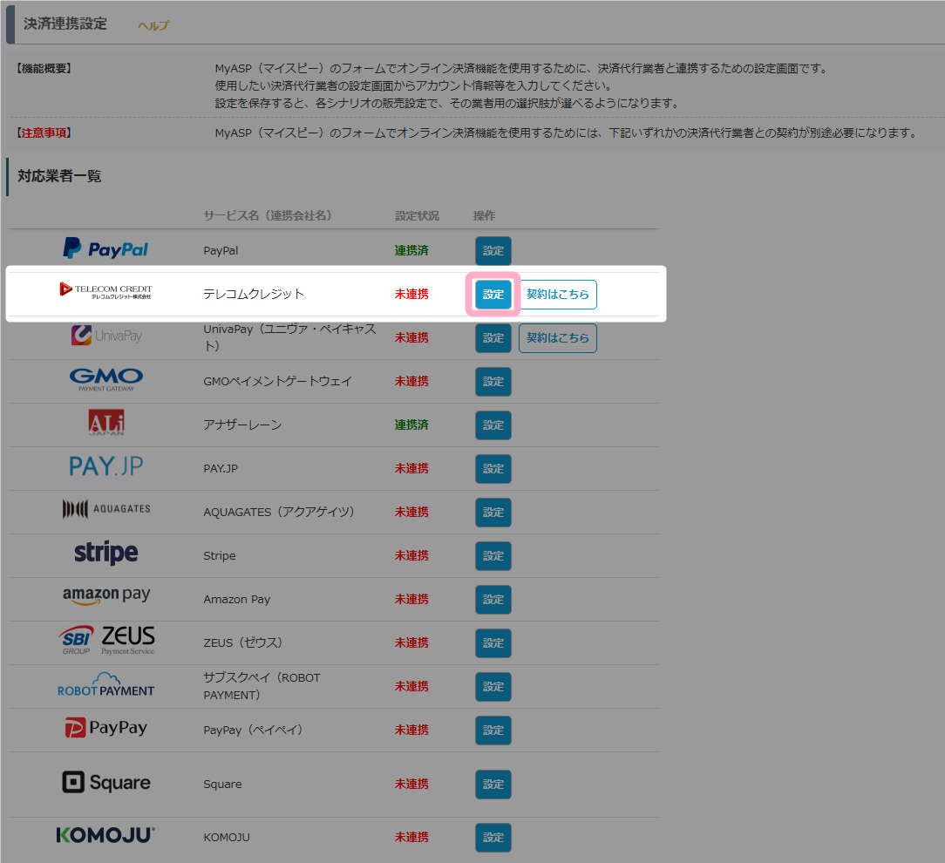This screenshot has height=863, width=945.
Task: Click 契約はこちら for テレコムクレジット
Action: click(x=558, y=295)
